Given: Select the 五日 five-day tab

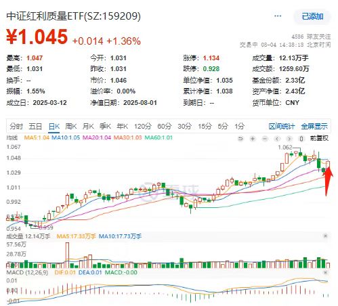Looking at the screenshot, I should tap(35, 126).
